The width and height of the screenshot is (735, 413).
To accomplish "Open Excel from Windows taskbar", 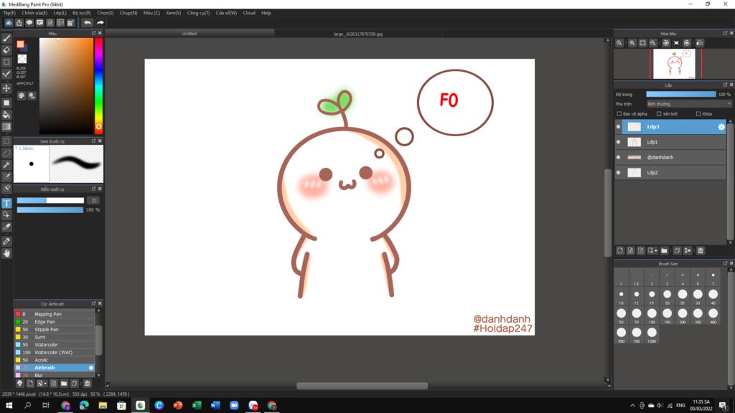I will pyautogui.click(x=197, y=405).
